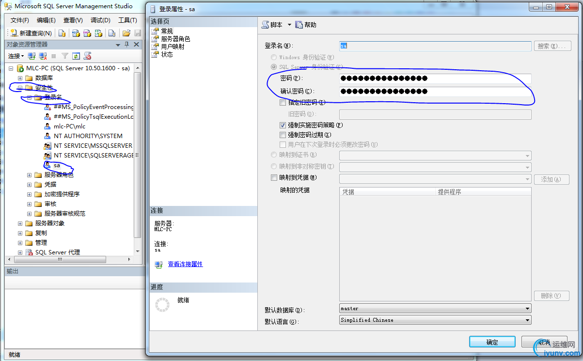Click the Object Explorer horizontal scrollbar
Image resolution: width=583 pixels, height=361 pixels.
click(70, 259)
